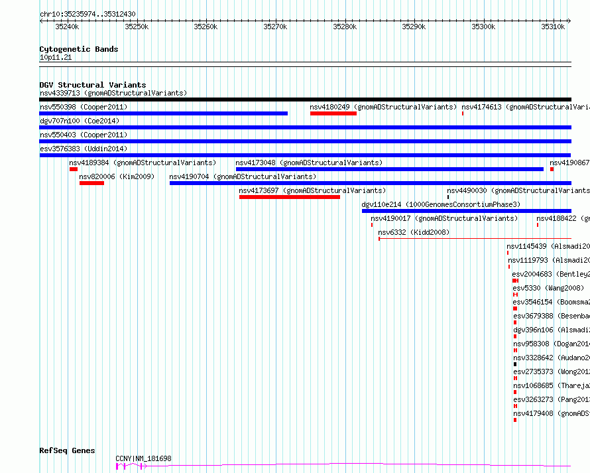
Task: Click the 35240k ruler tick label
Action: point(67,27)
